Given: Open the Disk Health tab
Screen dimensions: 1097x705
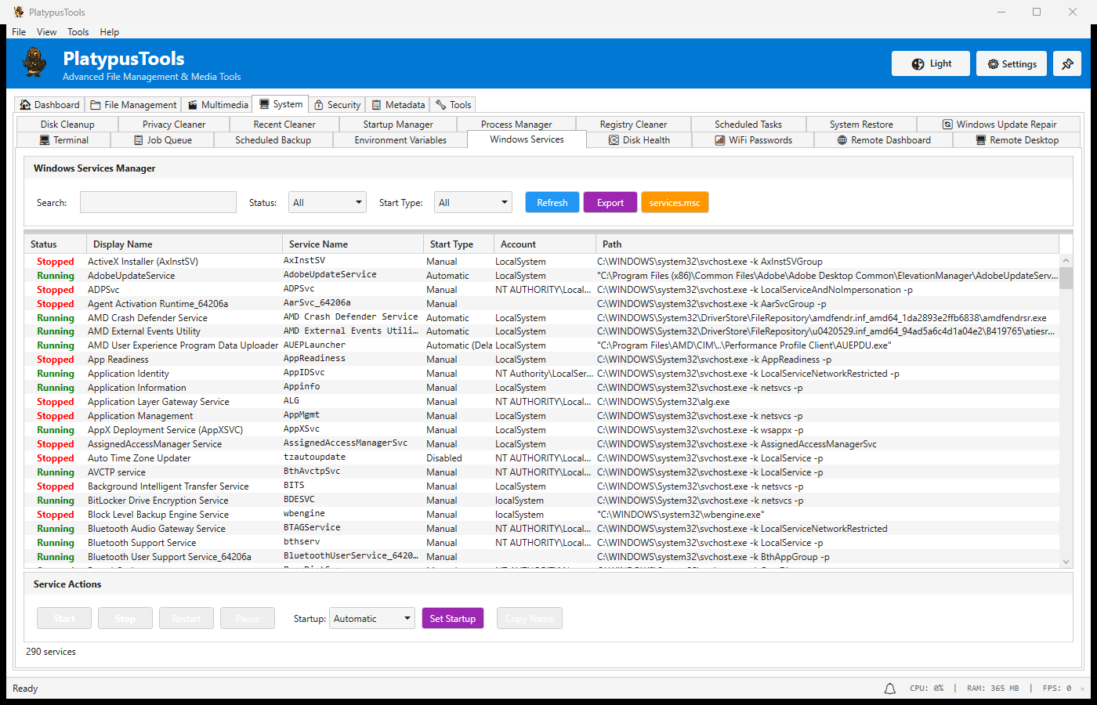Looking at the screenshot, I should (639, 140).
